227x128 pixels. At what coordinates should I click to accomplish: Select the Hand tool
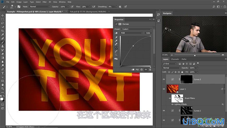point(2,85)
